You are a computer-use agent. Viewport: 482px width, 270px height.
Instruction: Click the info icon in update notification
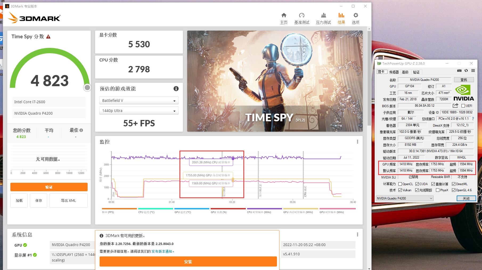[101, 236]
